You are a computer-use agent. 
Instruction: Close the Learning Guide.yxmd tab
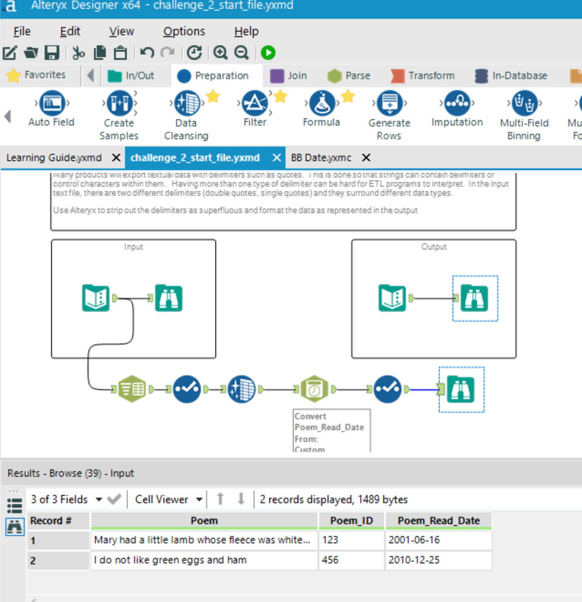(116, 157)
